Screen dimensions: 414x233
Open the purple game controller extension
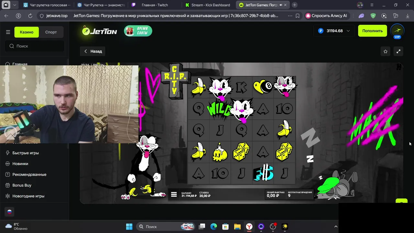[361, 16]
